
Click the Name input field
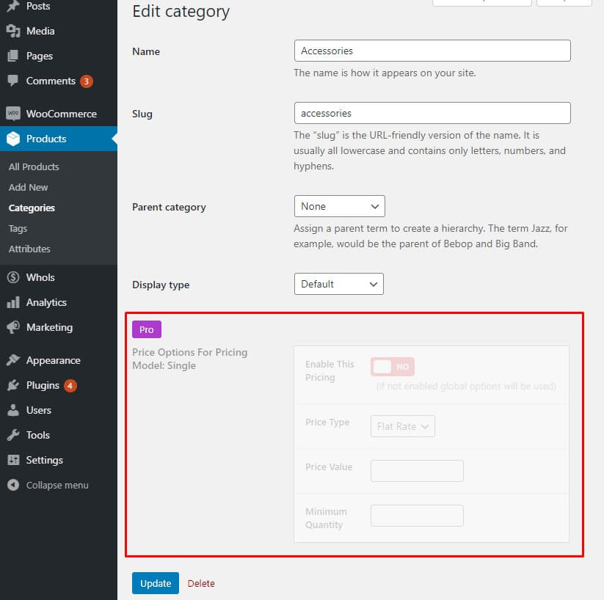pos(432,51)
